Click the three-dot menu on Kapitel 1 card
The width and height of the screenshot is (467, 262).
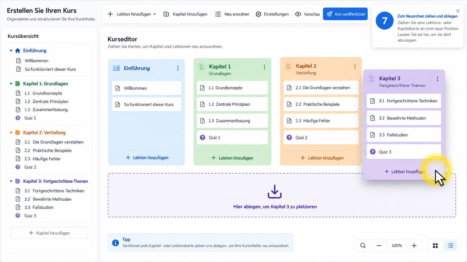(x=264, y=67)
